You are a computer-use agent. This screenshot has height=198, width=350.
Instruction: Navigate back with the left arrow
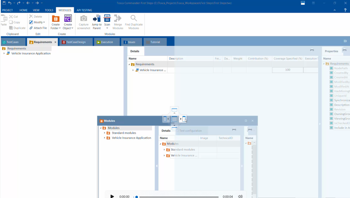pos(28,3)
